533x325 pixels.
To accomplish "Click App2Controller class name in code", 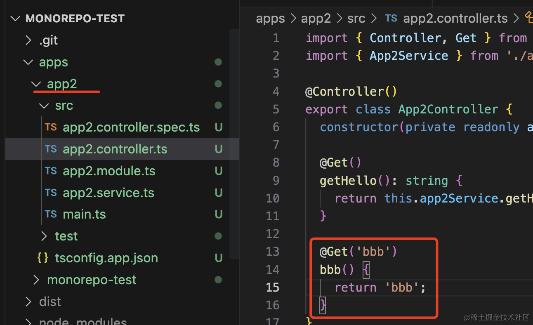I will click(448, 109).
